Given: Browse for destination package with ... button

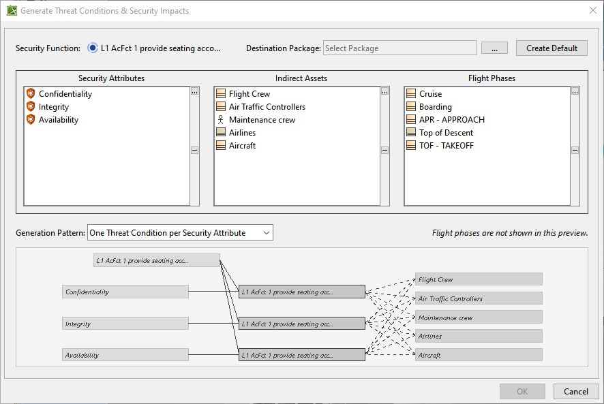Looking at the screenshot, I should (x=494, y=48).
